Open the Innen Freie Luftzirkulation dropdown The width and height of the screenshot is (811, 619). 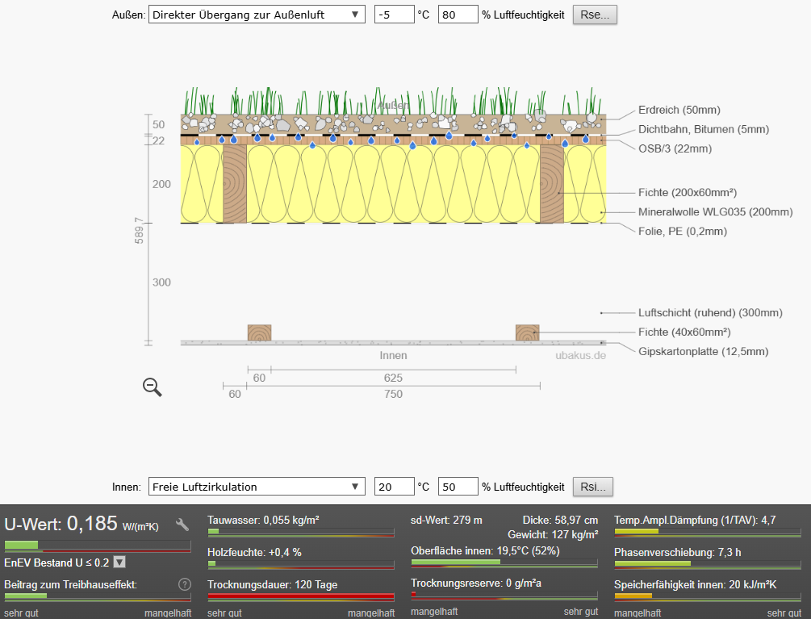click(257, 487)
